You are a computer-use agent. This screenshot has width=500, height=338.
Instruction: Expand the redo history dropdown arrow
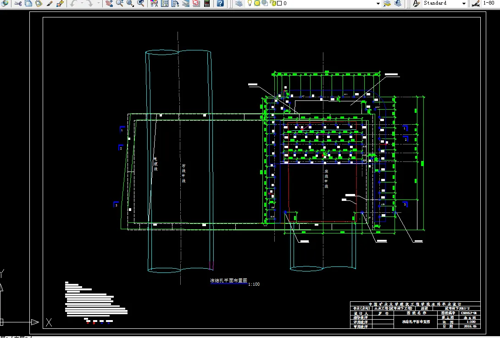coord(98,3)
